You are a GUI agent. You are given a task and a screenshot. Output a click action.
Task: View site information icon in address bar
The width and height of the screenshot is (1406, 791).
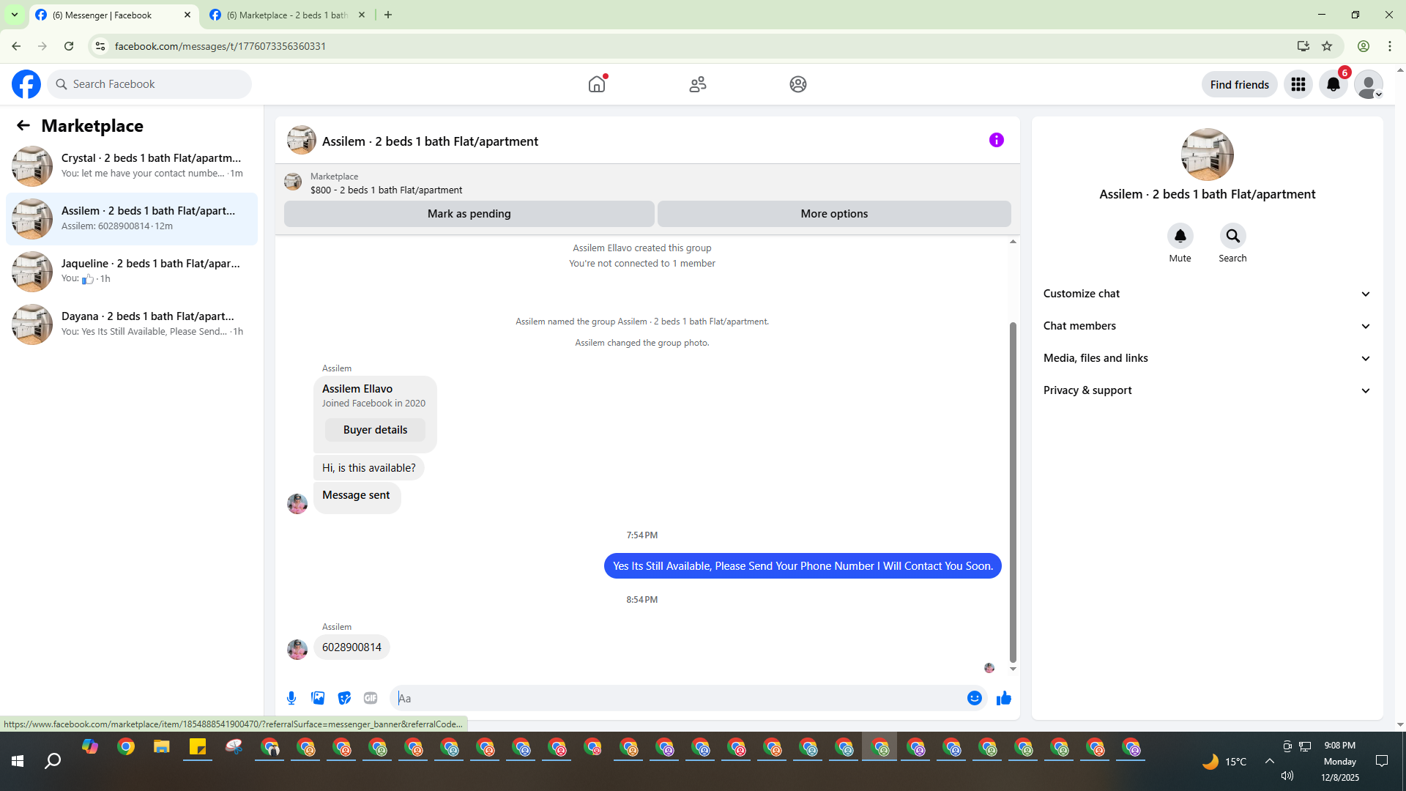click(100, 46)
